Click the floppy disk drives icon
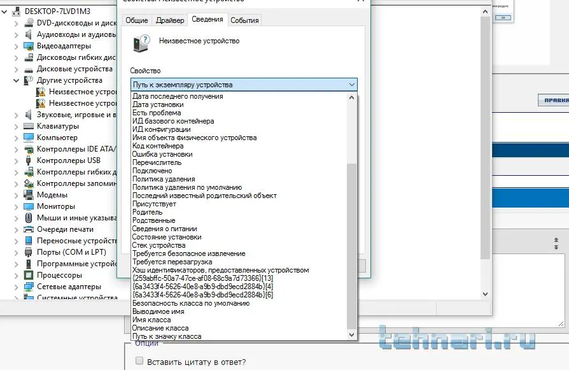 [x=29, y=57]
